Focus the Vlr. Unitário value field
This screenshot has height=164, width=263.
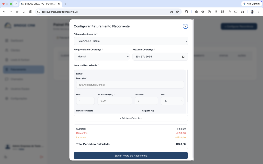click(x=115, y=101)
